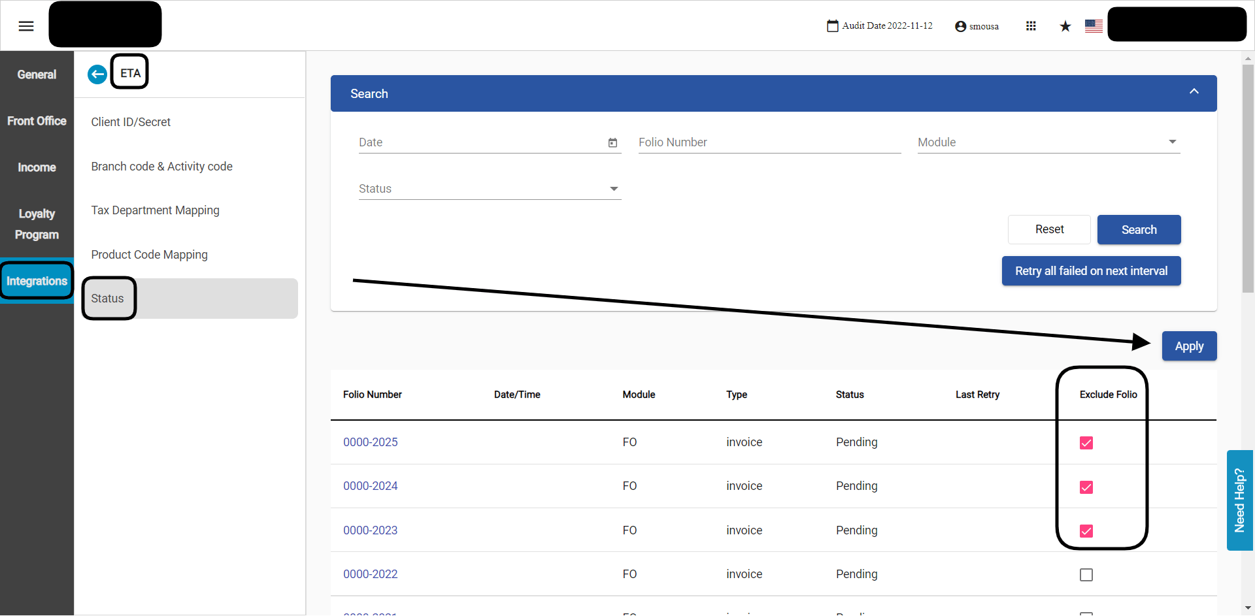The width and height of the screenshot is (1255, 616).
Task: Click the Reset button
Action: click(x=1049, y=229)
